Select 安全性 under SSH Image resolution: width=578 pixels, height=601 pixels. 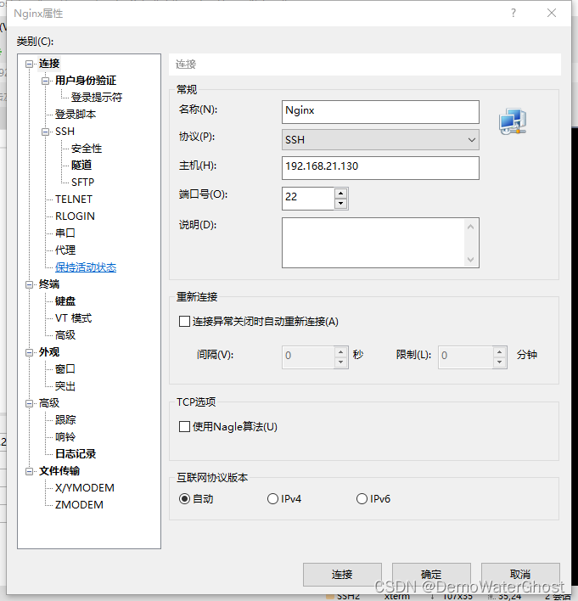pos(87,149)
